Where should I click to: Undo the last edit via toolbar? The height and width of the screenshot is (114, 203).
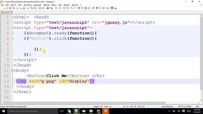[40, 8]
